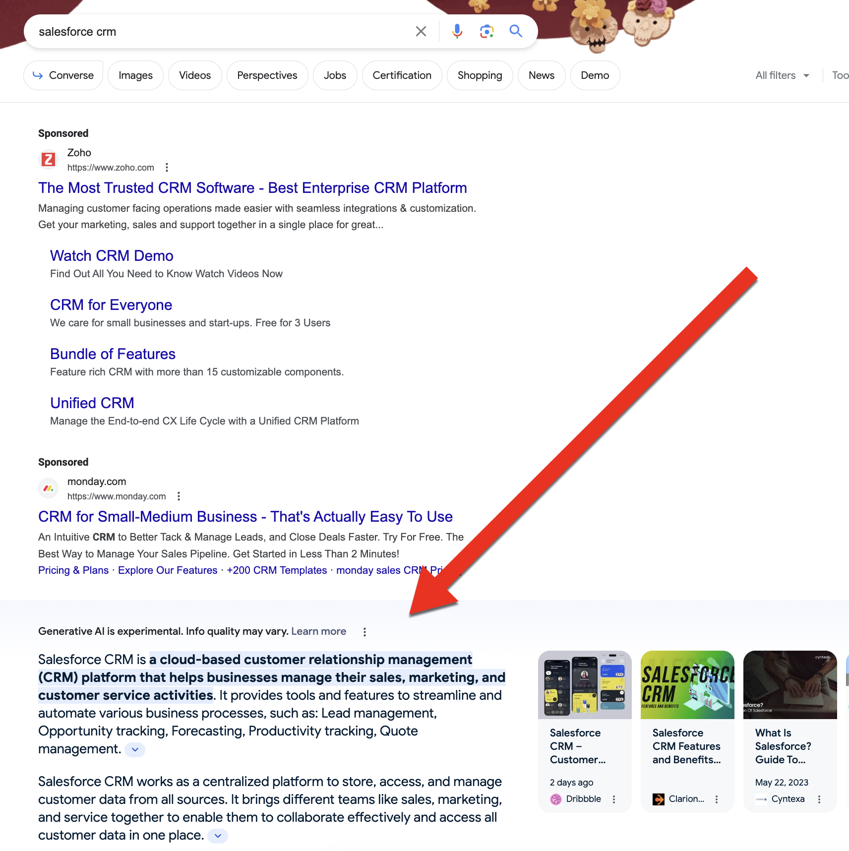Select the News filter chip
Screen dimensions: 849x851
542,75
